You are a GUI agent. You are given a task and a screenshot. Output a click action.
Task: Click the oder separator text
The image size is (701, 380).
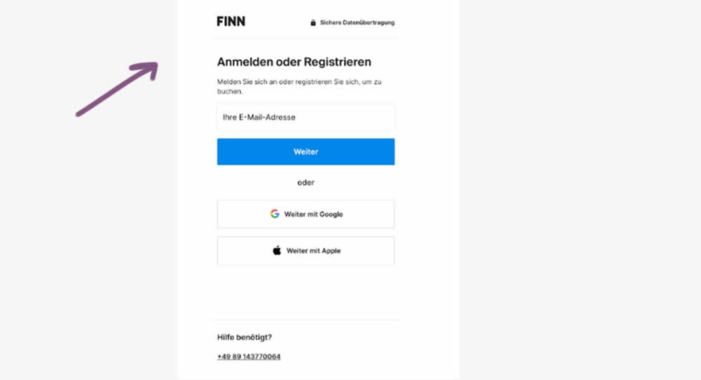[306, 183]
